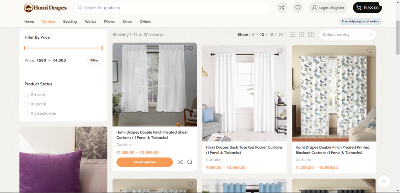Open the wishlist heart icon in header
The width and height of the screenshot is (400, 193).
click(x=298, y=8)
